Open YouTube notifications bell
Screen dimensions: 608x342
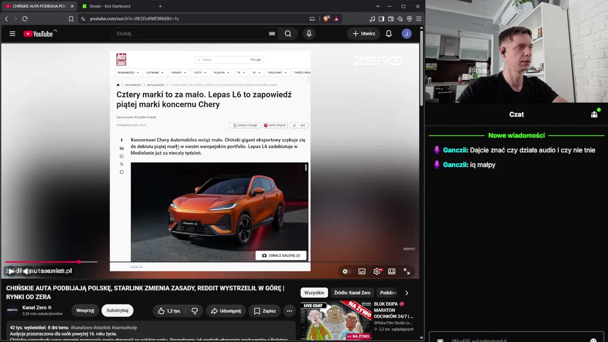[x=389, y=34]
